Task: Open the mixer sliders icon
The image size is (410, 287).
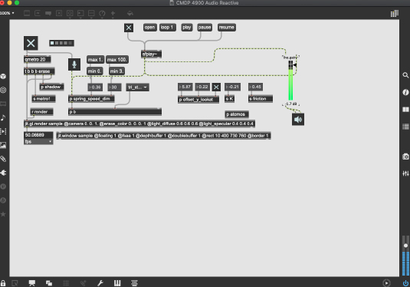Action: [x=405, y=173]
